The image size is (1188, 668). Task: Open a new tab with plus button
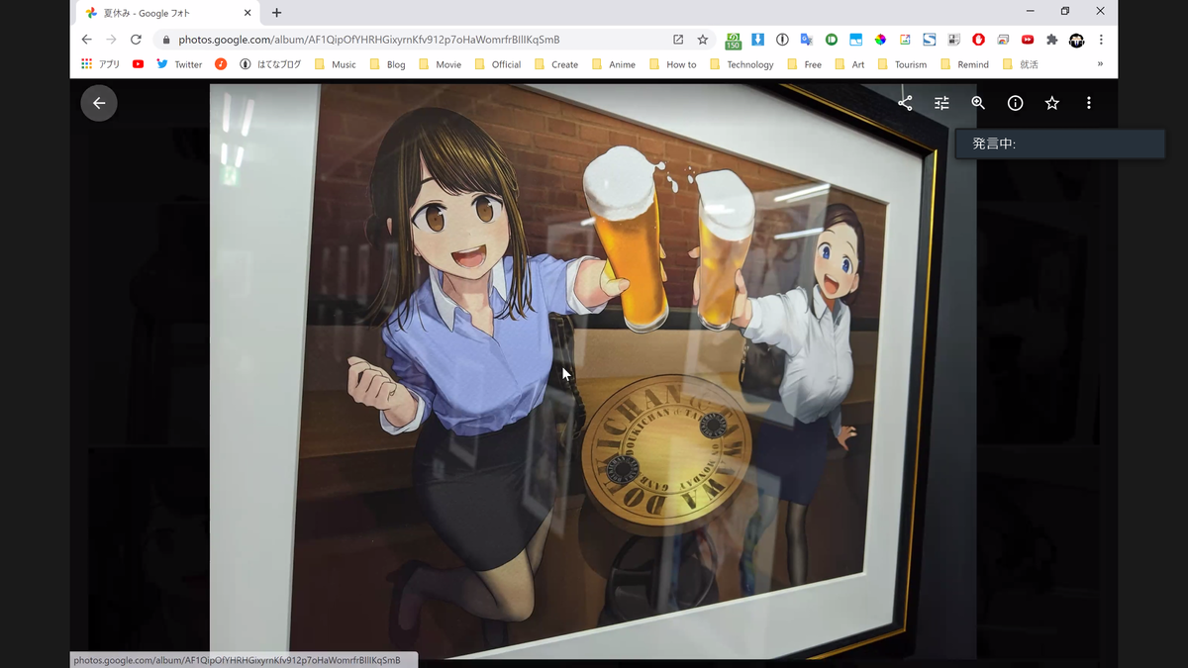pyautogui.click(x=276, y=13)
